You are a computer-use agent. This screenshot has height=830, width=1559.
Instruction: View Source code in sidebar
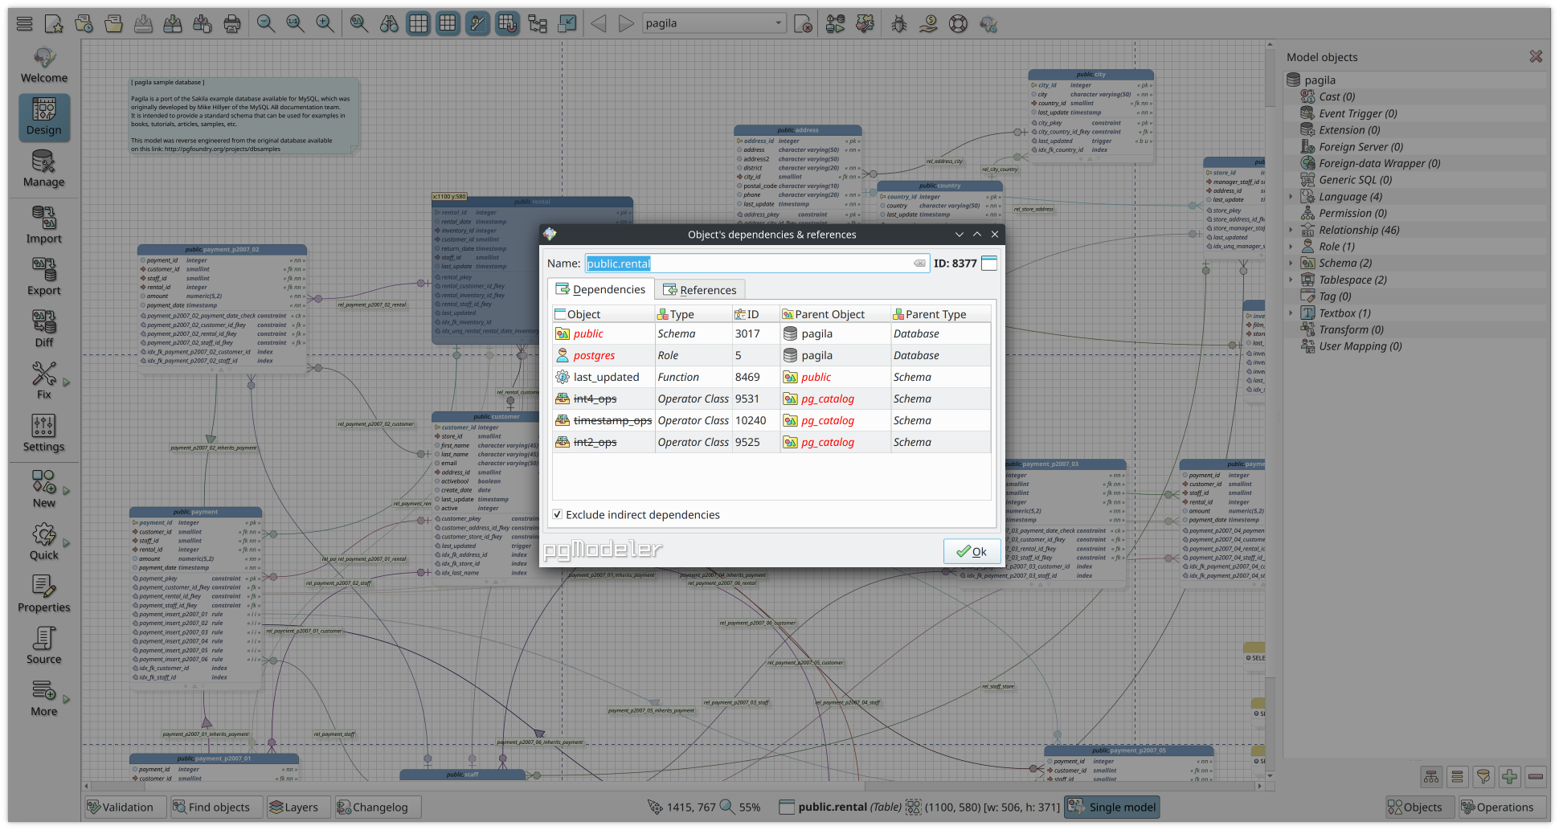pos(44,647)
